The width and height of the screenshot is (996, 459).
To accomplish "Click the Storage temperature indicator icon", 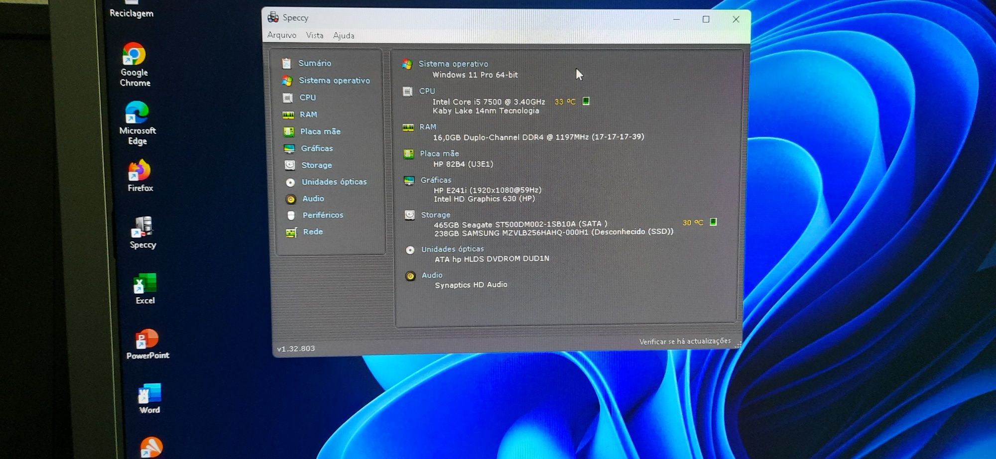I will (713, 222).
